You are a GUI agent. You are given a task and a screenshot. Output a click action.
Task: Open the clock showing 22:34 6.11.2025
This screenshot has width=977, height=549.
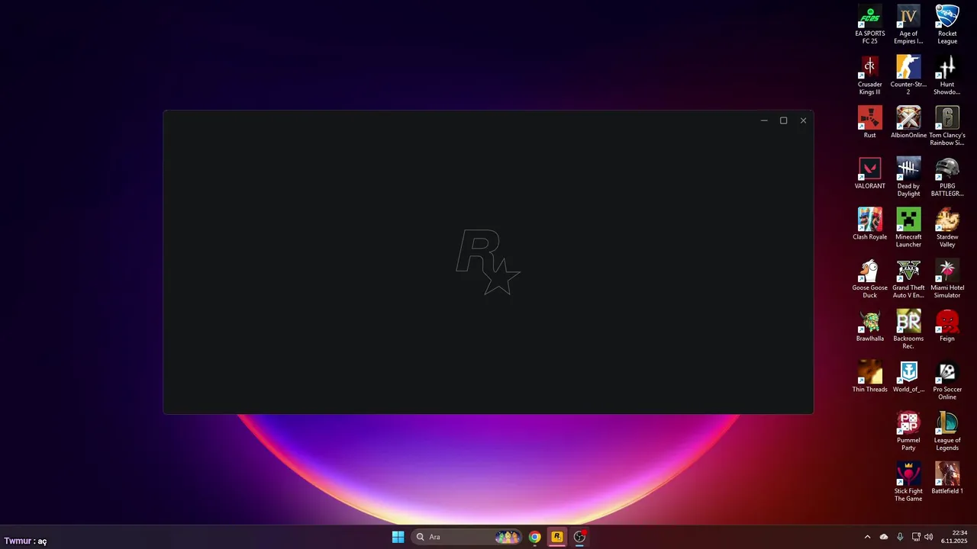point(954,537)
